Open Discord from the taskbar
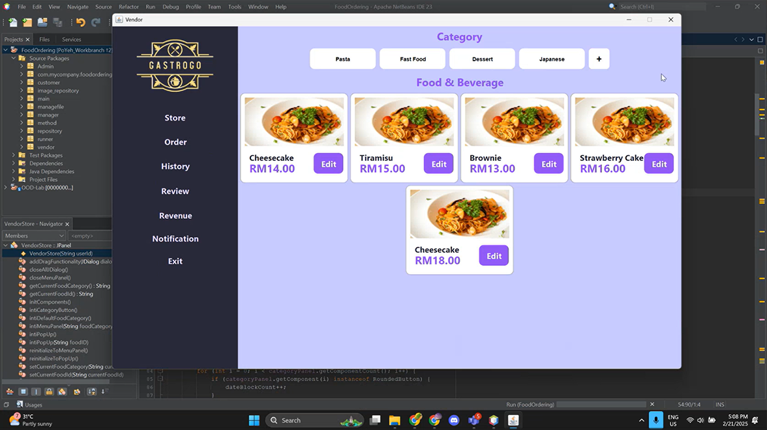The width and height of the screenshot is (767, 430). [x=454, y=420]
